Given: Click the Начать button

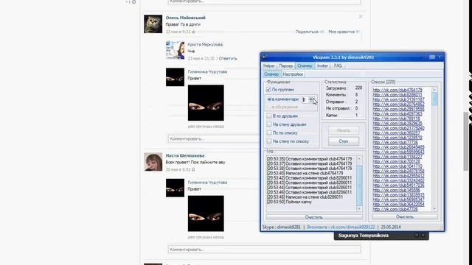Looking at the screenshot, I should [x=344, y=130].
